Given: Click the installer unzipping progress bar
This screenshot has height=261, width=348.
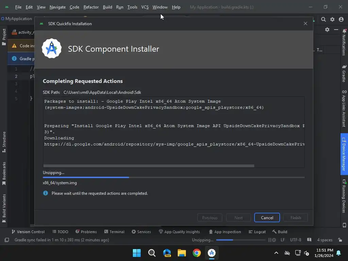Looking at the screenshot, I should [174, 177].
